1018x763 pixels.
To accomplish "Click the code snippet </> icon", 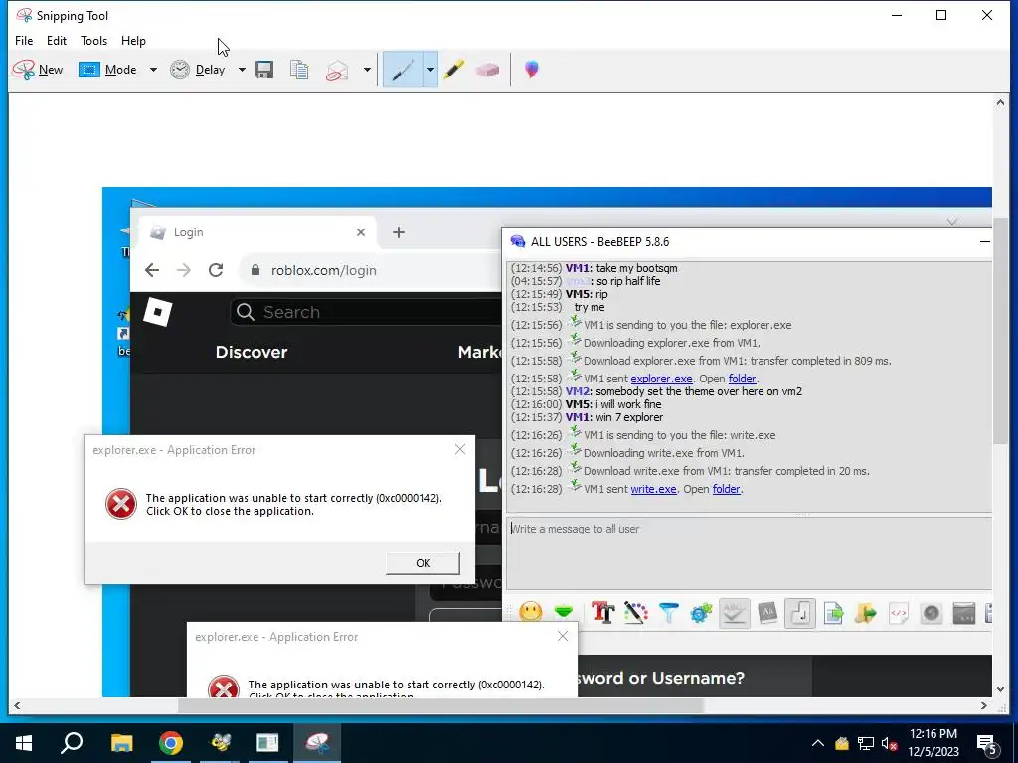I will click(x=899, y=612).
